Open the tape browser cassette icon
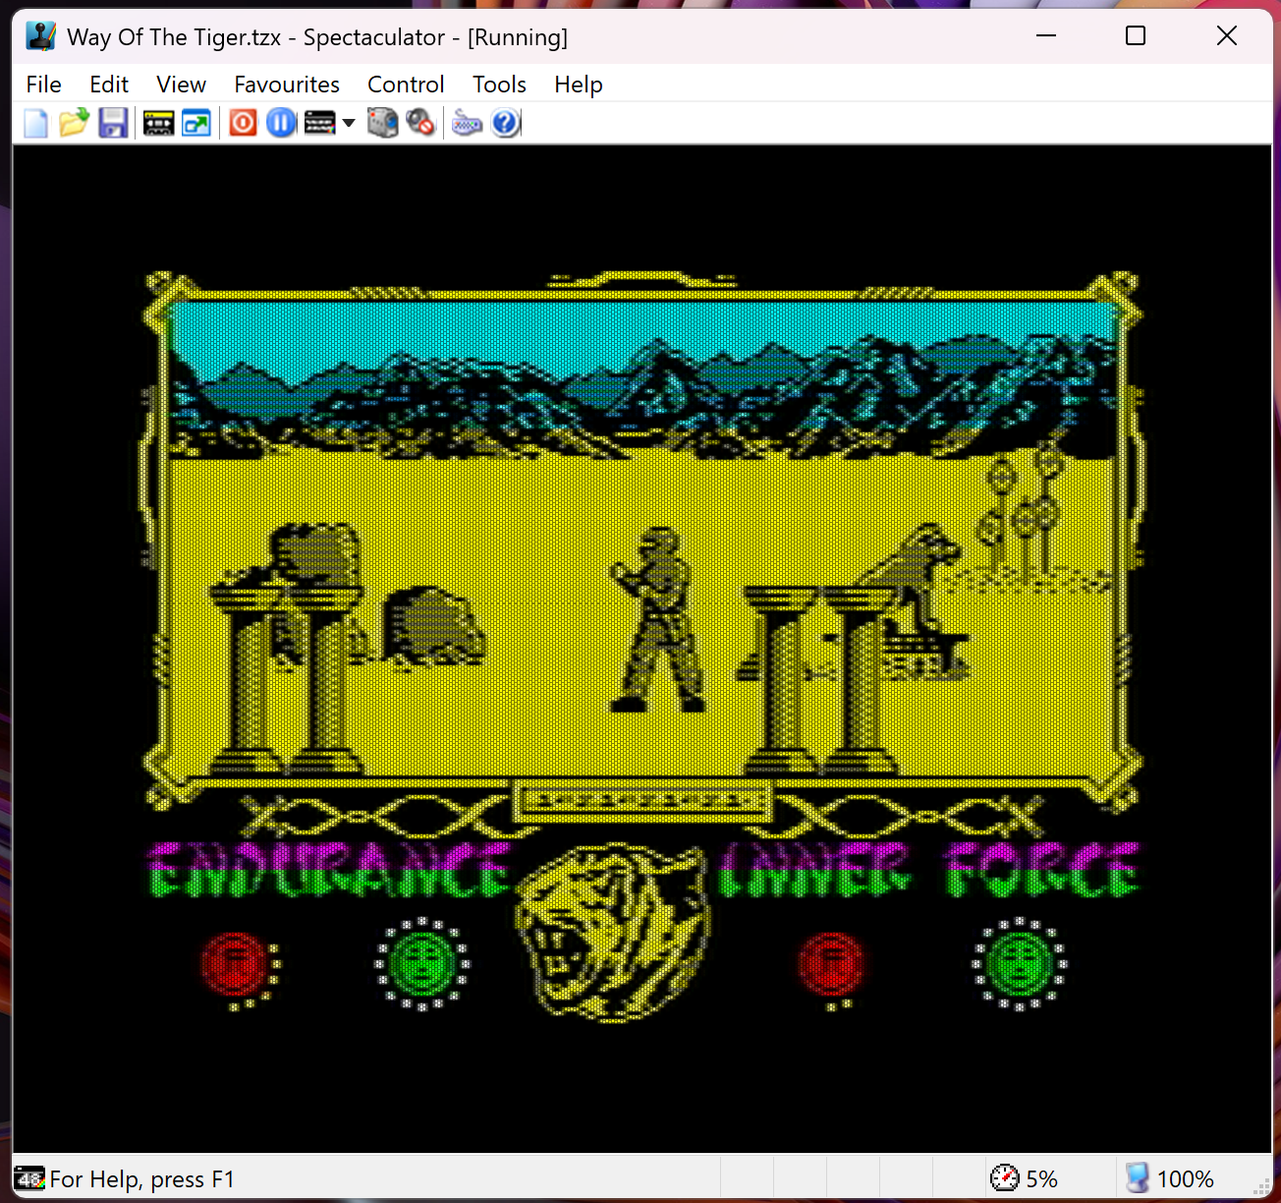This screenshot has width=1281, height=1203. [158, 124]
